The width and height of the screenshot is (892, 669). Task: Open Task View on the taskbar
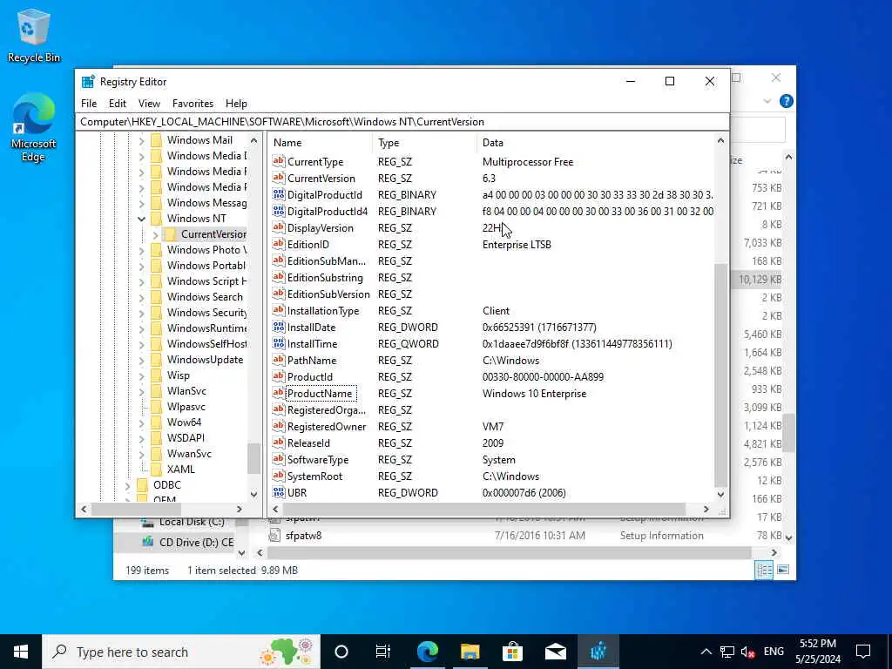coord(383,652)
